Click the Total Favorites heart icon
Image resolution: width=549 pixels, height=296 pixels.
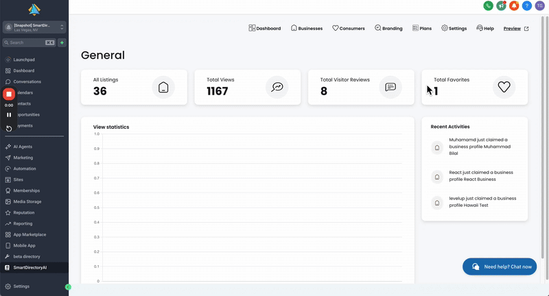coord(504,87)
